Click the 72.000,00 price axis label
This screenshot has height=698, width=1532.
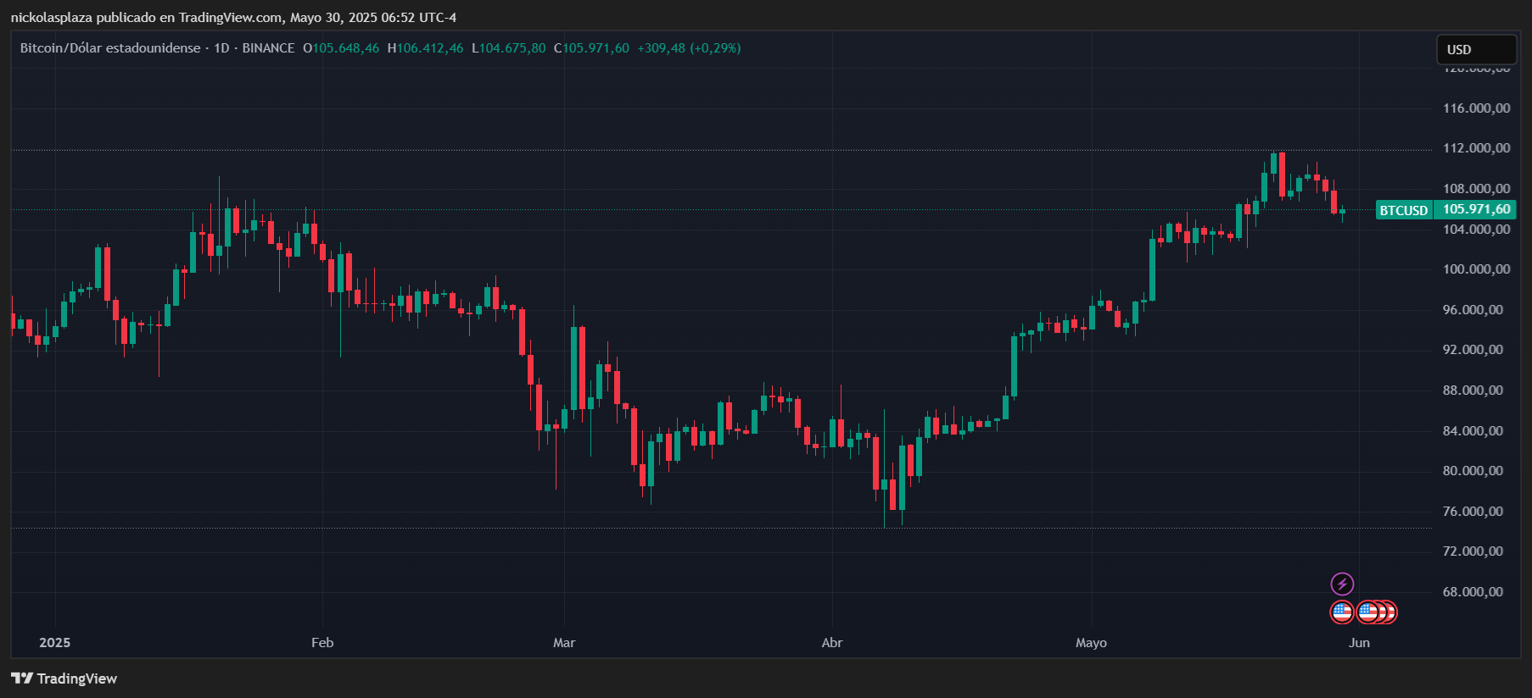pos(1473,551)
